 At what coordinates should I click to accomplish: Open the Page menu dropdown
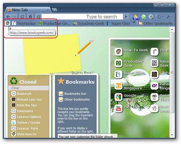pyautogui.click(x=160, y=17)
